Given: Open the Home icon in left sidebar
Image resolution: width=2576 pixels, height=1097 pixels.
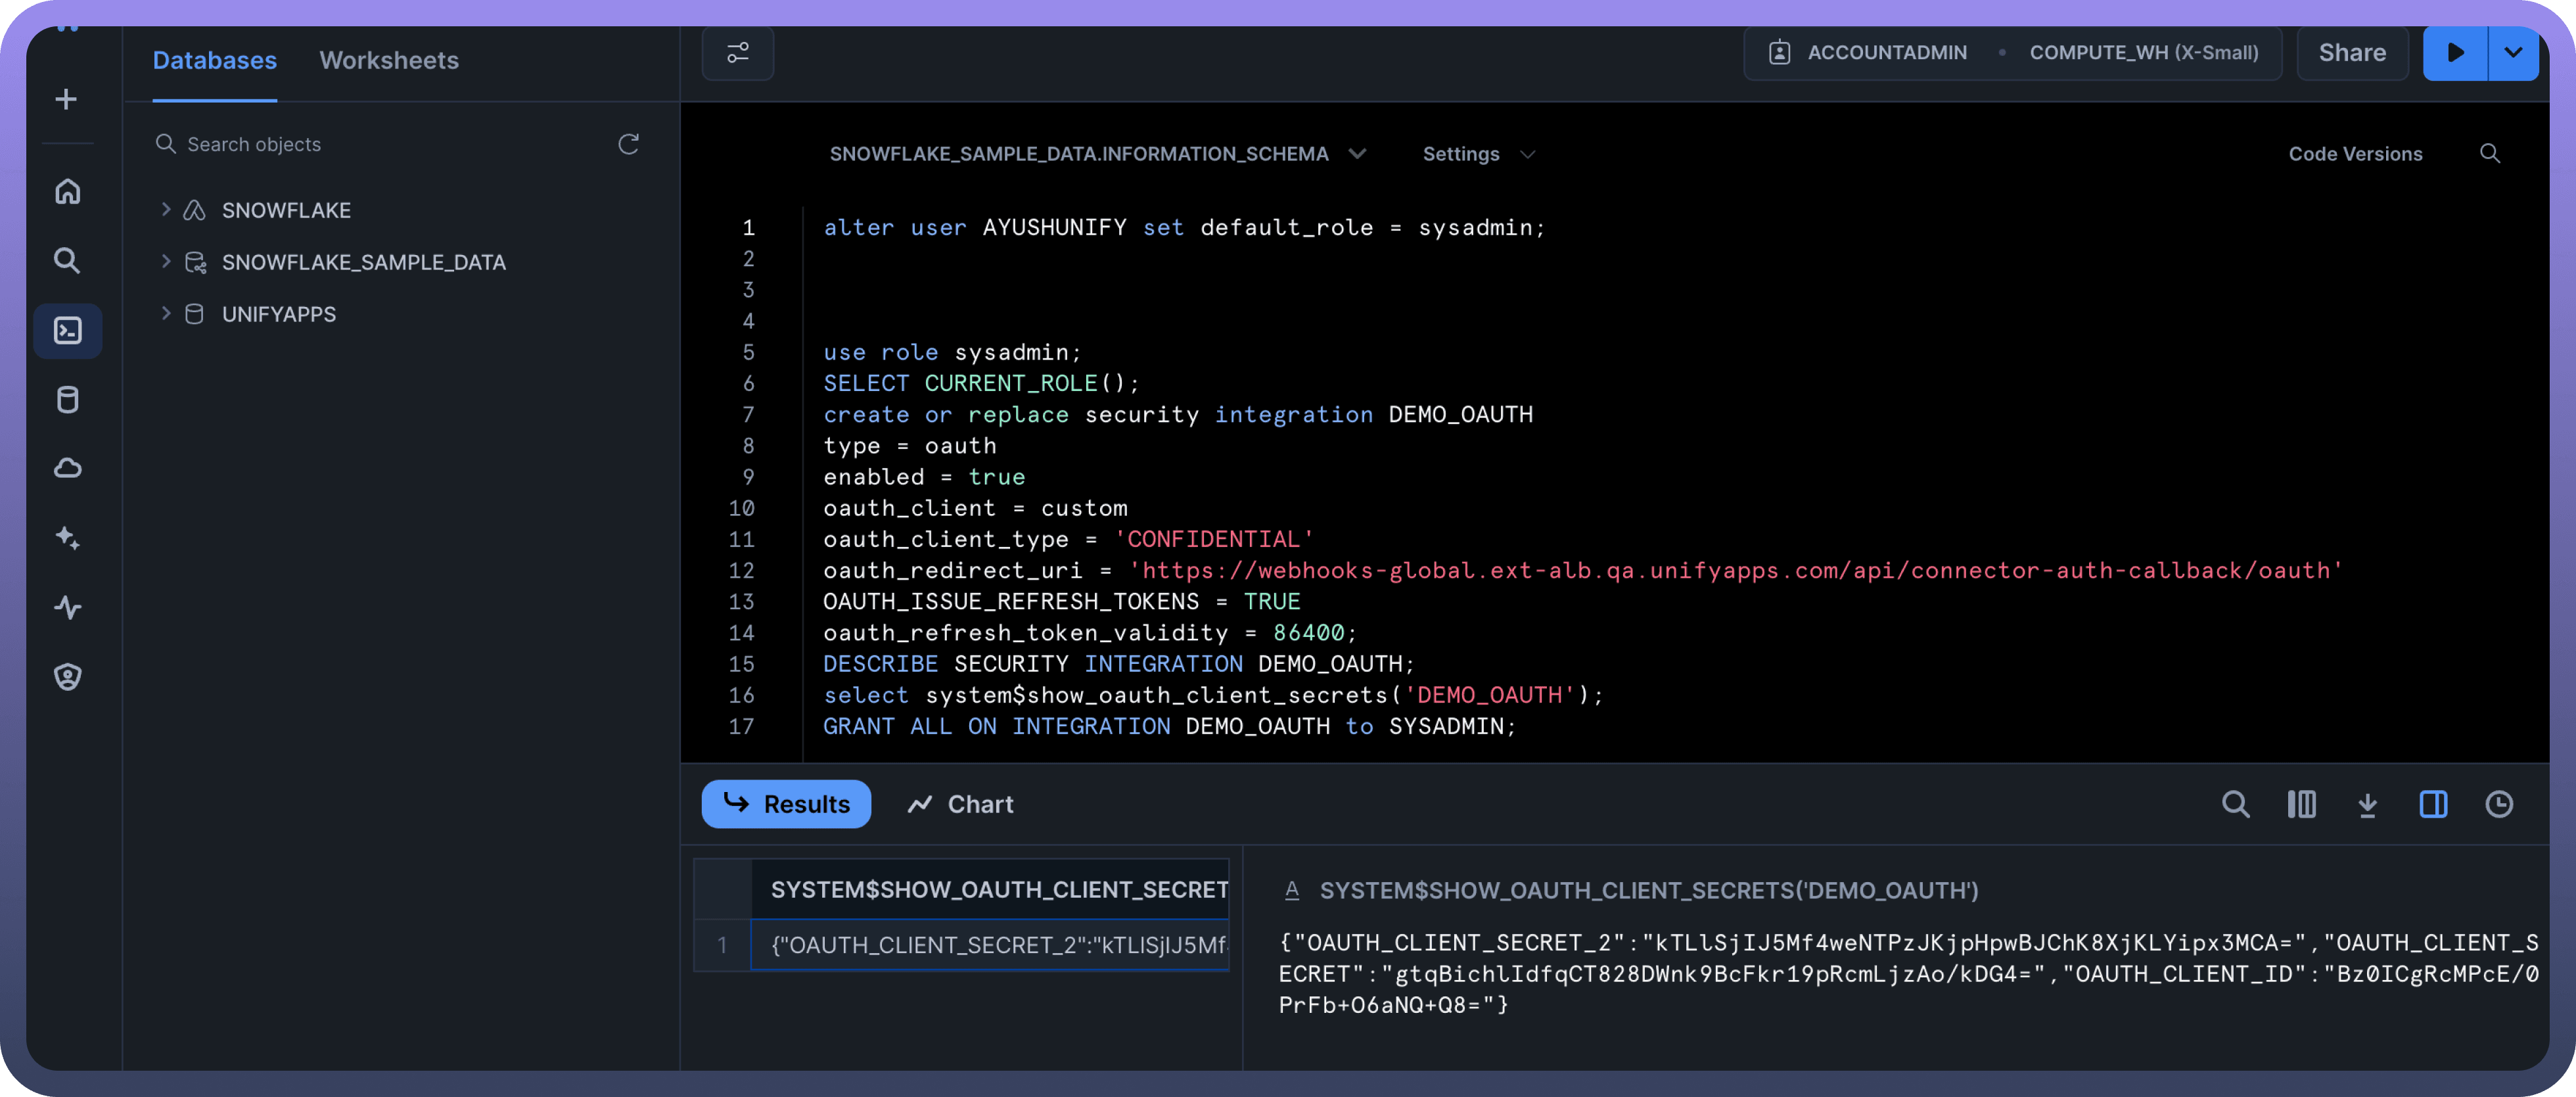Looking at the screenshot, I should point(67,191).
